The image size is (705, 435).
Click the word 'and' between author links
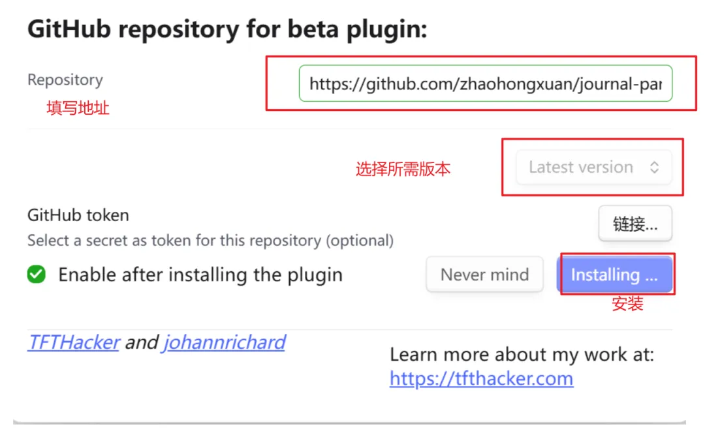tap(141, 342)
